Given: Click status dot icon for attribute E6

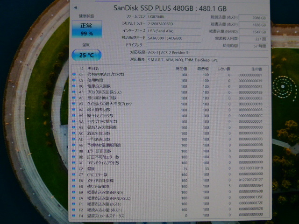Looking at the screenshot, I should [74, 181].
